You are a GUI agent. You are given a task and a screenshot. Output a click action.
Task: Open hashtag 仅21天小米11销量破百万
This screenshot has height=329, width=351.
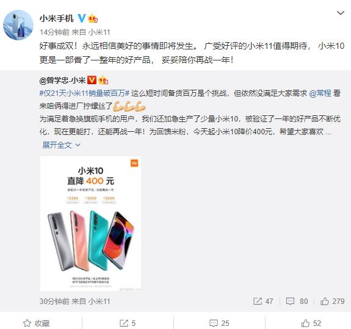[x=84, y=93]
